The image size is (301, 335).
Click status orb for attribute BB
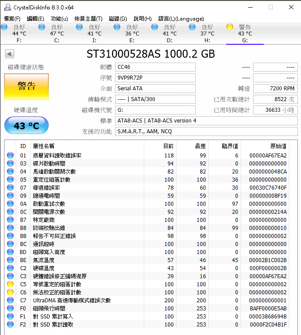click(10, 236)
